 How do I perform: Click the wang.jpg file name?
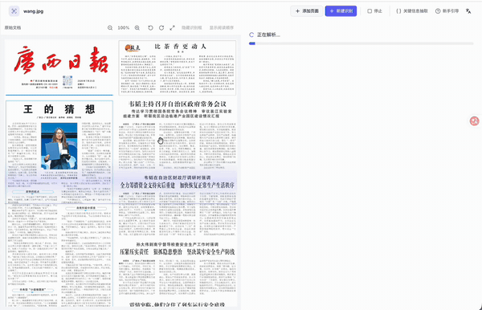33,11
